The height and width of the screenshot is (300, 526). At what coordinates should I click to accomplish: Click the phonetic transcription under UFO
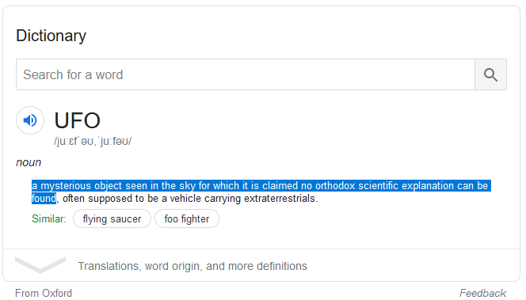coord(93,141)
